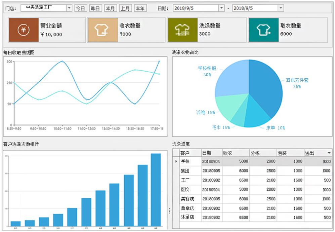Click the teal clothes pickup icon
The height and width of the screenshot is (232, 335).
tap(264, 30)
